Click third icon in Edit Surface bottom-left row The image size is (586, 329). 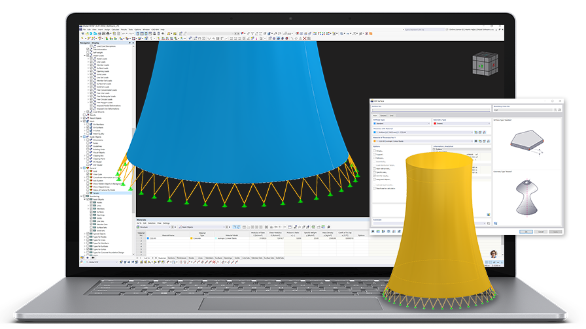click(383, 231)
